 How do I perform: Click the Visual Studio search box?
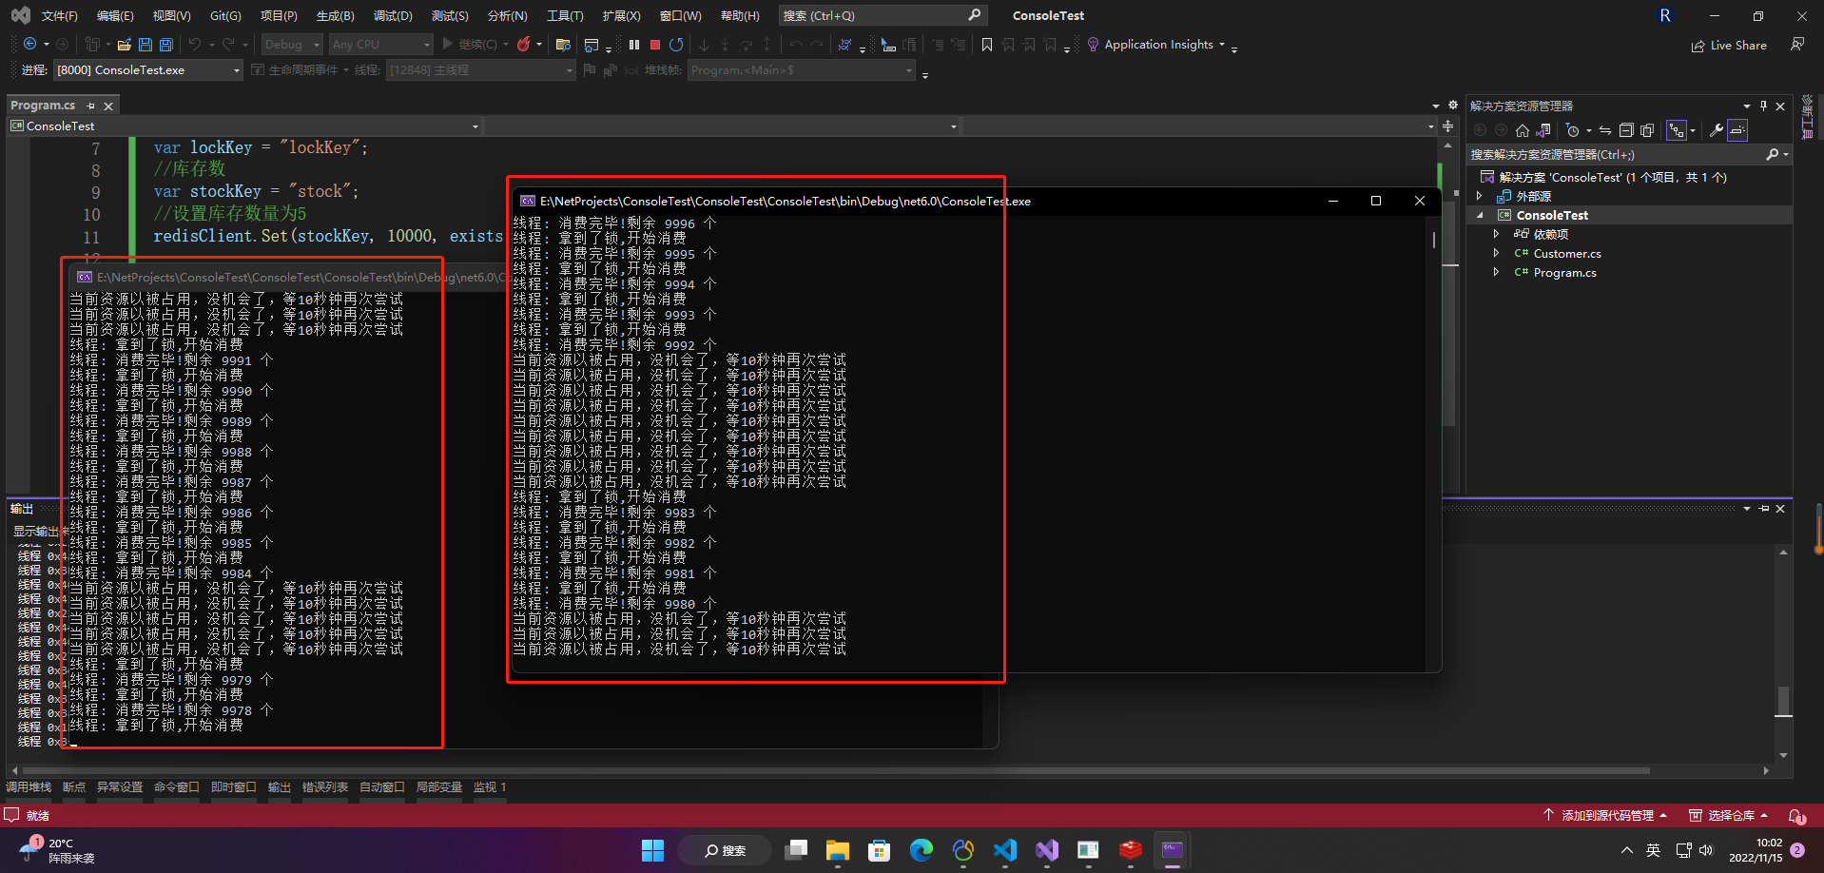click(x=882, y=15)
